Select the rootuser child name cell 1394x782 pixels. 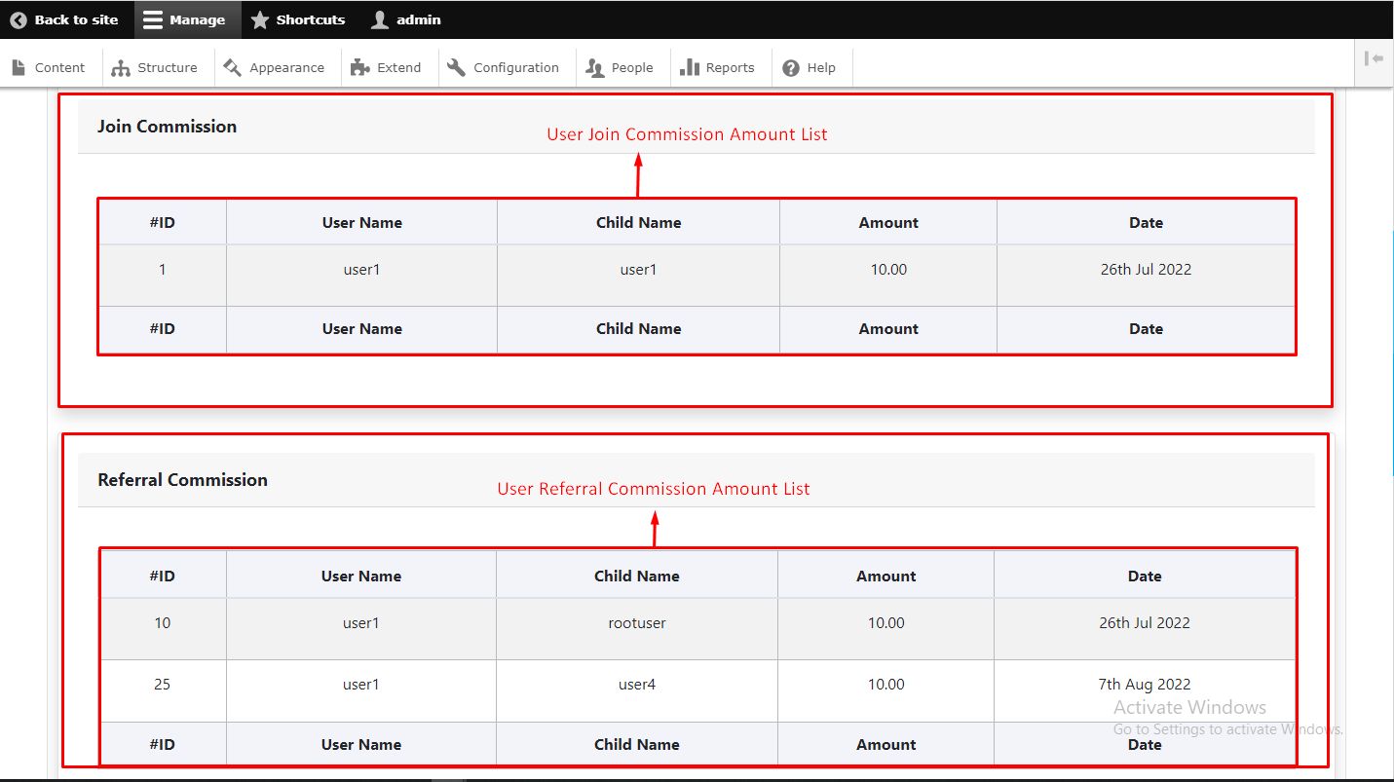point(636,623)
